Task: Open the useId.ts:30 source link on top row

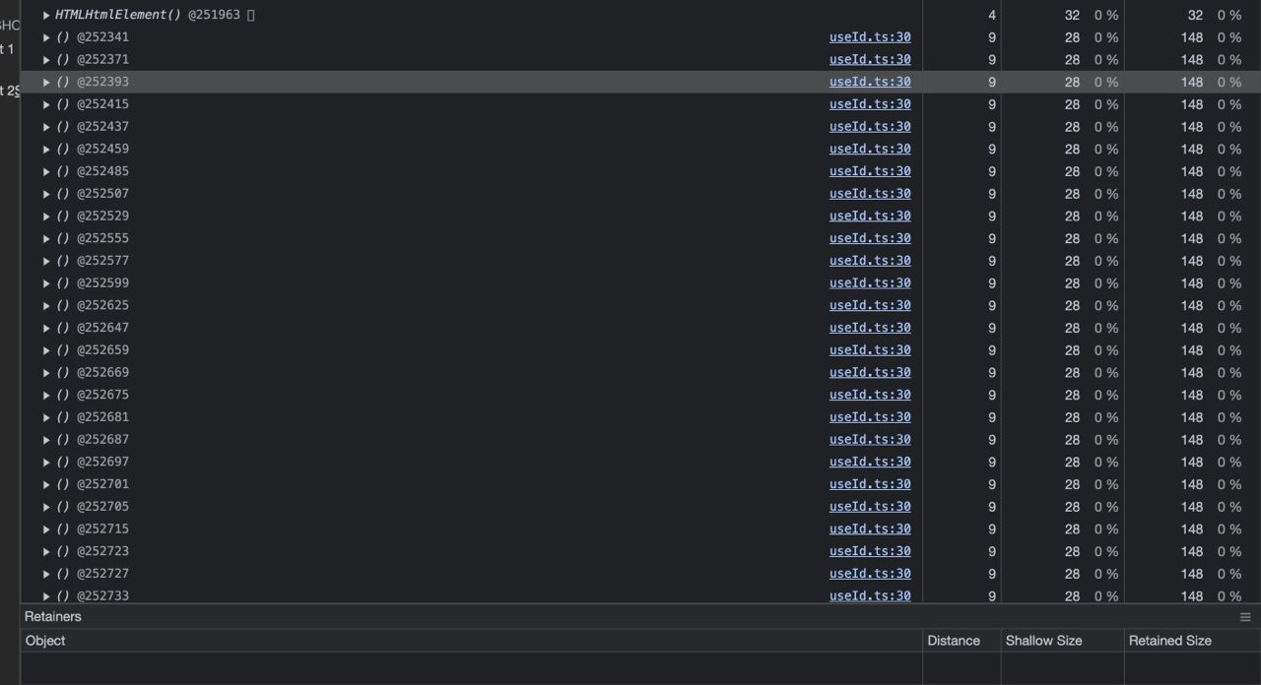Action: [870, 36]
